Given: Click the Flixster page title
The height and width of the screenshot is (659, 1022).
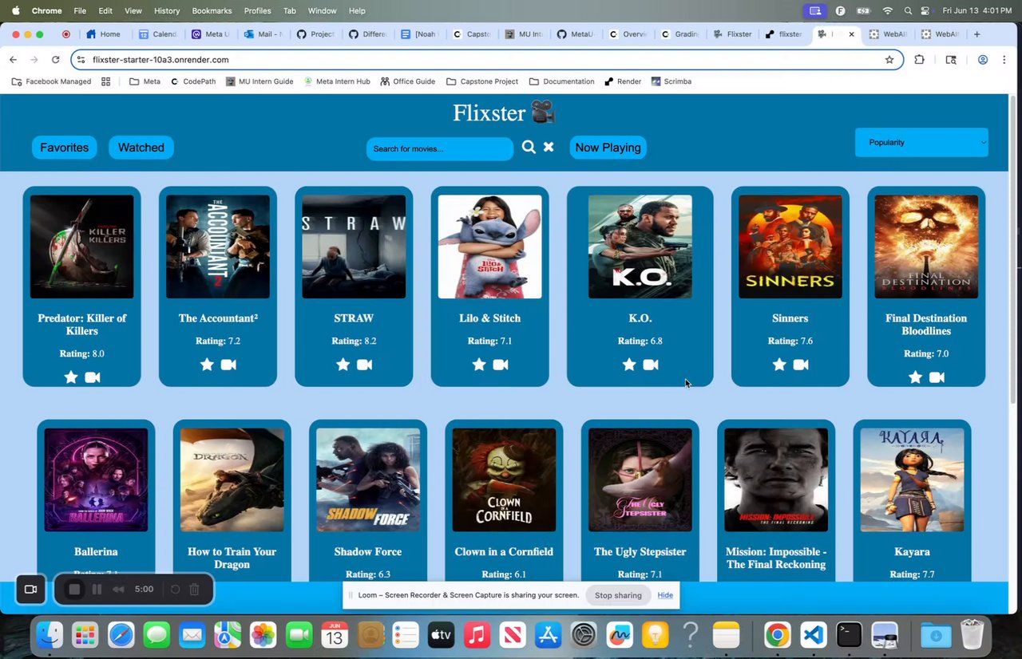Looking at the screenshot, I should [504, 113].
